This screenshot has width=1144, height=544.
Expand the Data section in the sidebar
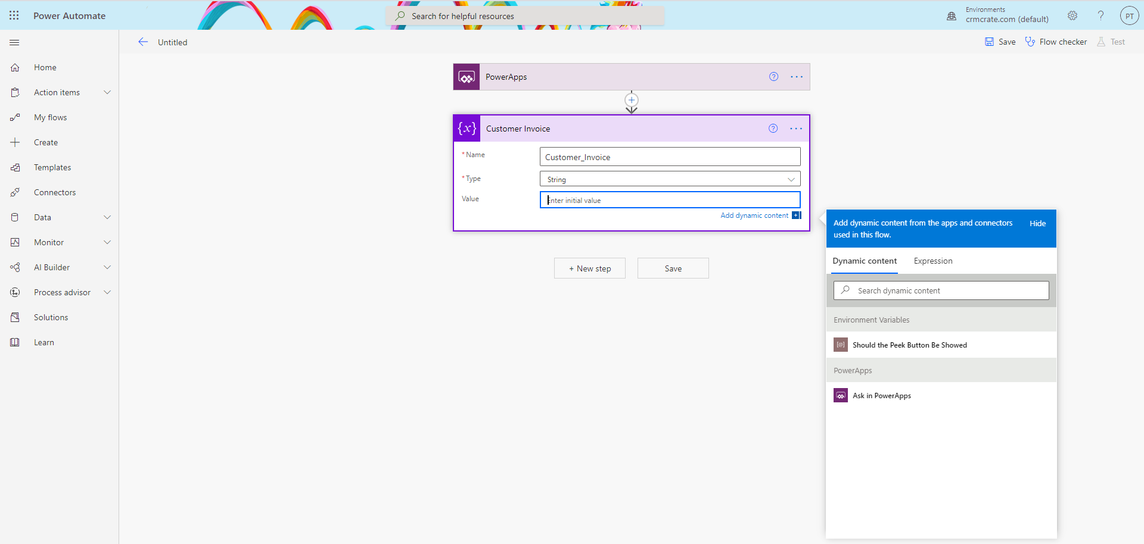click(42, 217)
